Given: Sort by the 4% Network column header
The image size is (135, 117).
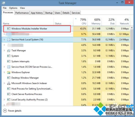Looking at the screenshot, I should (x=123, y=21).
